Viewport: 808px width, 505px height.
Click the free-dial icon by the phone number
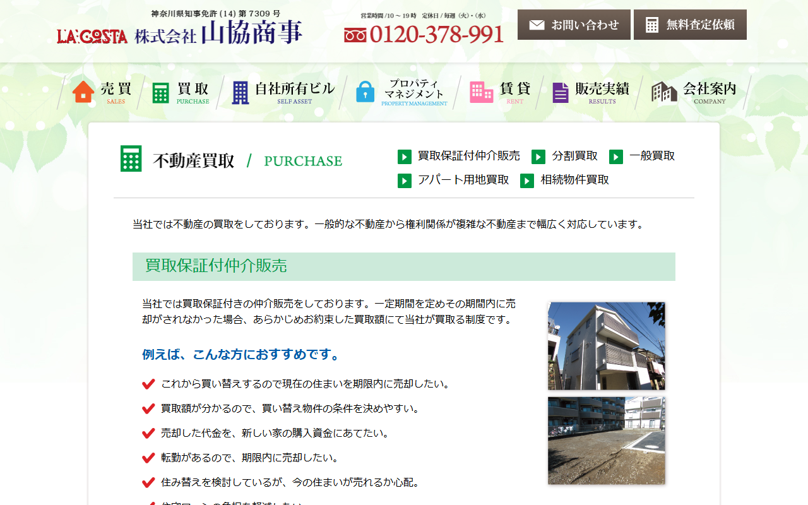(x=355, y=35)
